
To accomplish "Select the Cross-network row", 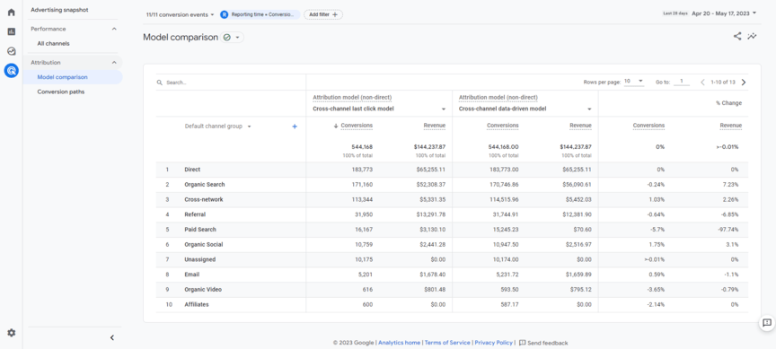I will pyautogui.click(x=452, y=200).
